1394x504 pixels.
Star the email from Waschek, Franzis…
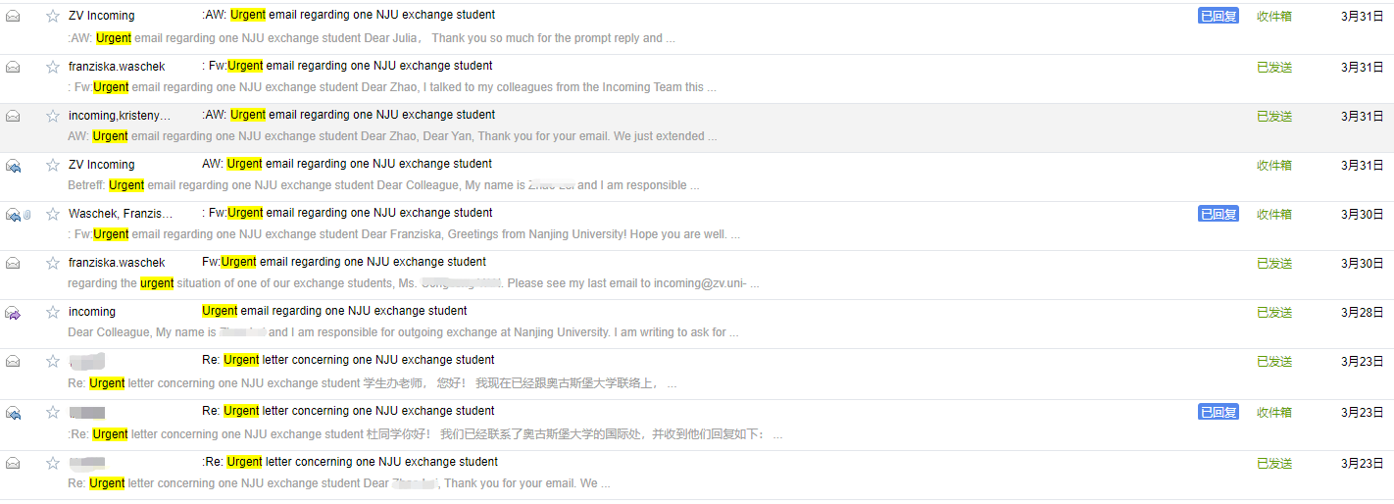pos(53,214)
